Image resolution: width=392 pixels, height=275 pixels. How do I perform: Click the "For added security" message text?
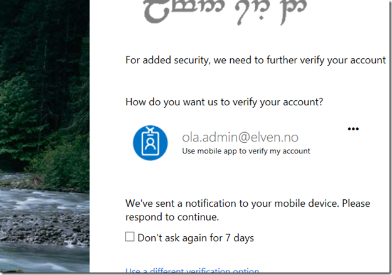255,60
